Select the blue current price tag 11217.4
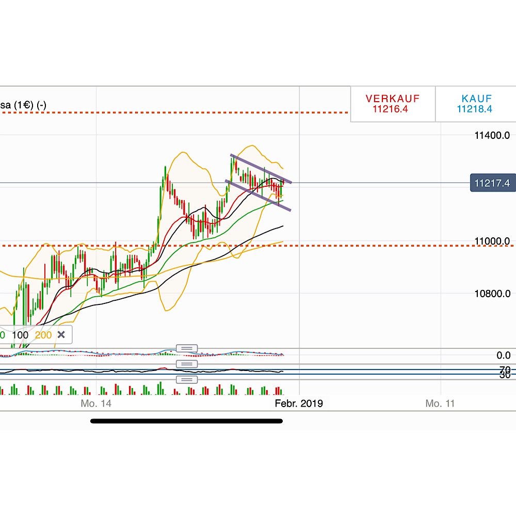The image size is (516, 516). point(492,183)
